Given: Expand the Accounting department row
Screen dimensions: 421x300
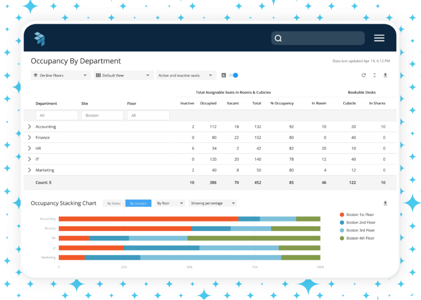Looking at the screenshot, I should [x=29, y=127].
